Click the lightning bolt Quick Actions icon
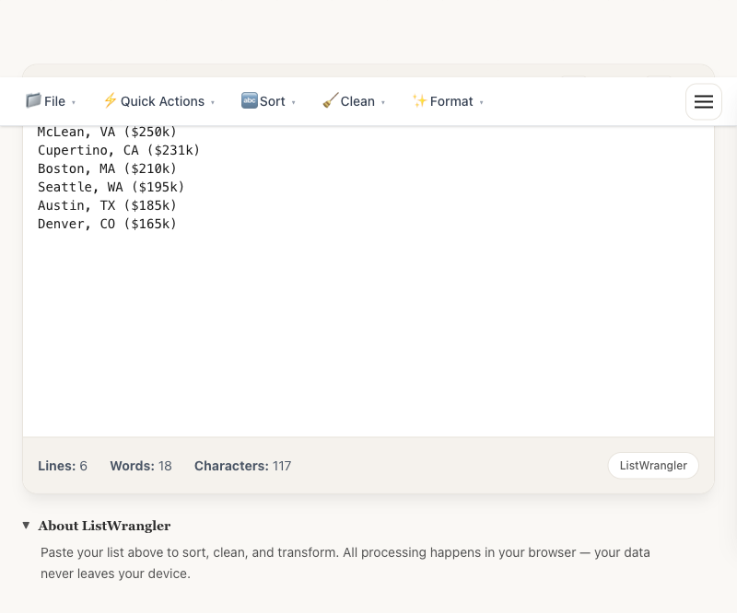The height and width of the screenshot is (614, 737). (110, 100)
